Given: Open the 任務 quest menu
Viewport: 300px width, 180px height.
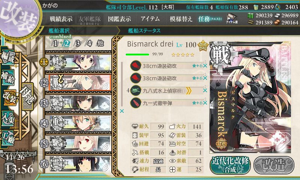Looking at the screenshot, I should pyautogui.click(x=210, y=19).
